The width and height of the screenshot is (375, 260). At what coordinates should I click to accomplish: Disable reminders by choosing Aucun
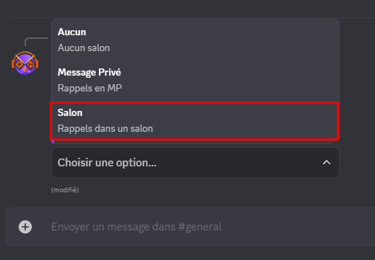(195, 40)
